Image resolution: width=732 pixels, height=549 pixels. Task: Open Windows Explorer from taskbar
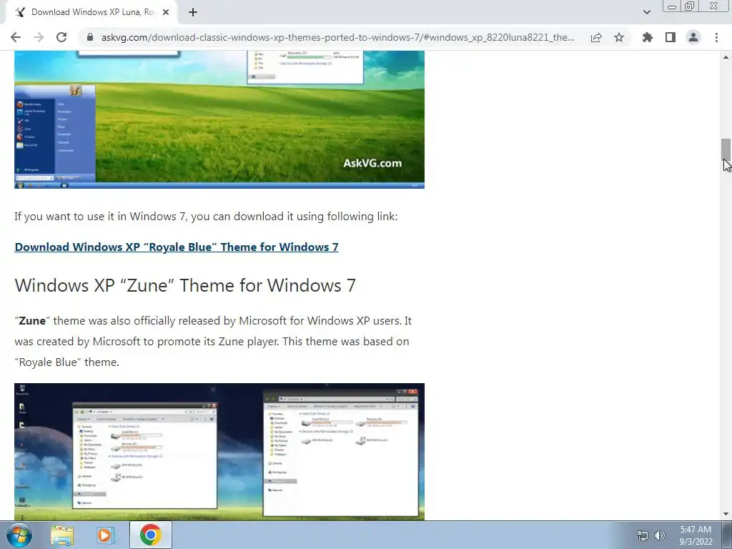pyautogui.click(x=62, y=535)
